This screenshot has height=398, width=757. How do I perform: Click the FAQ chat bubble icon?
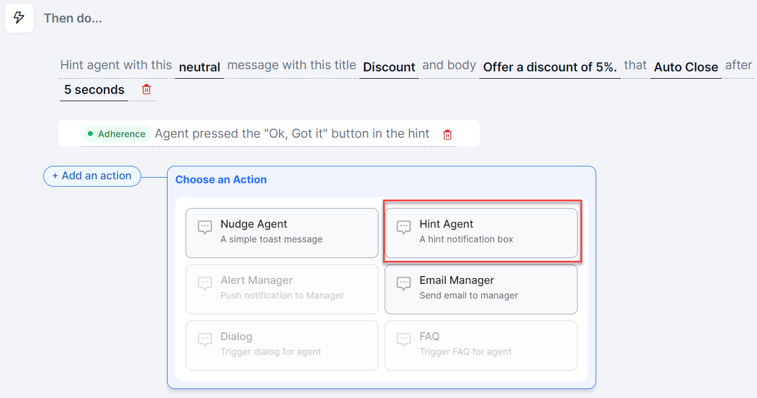tap(404, 340)
